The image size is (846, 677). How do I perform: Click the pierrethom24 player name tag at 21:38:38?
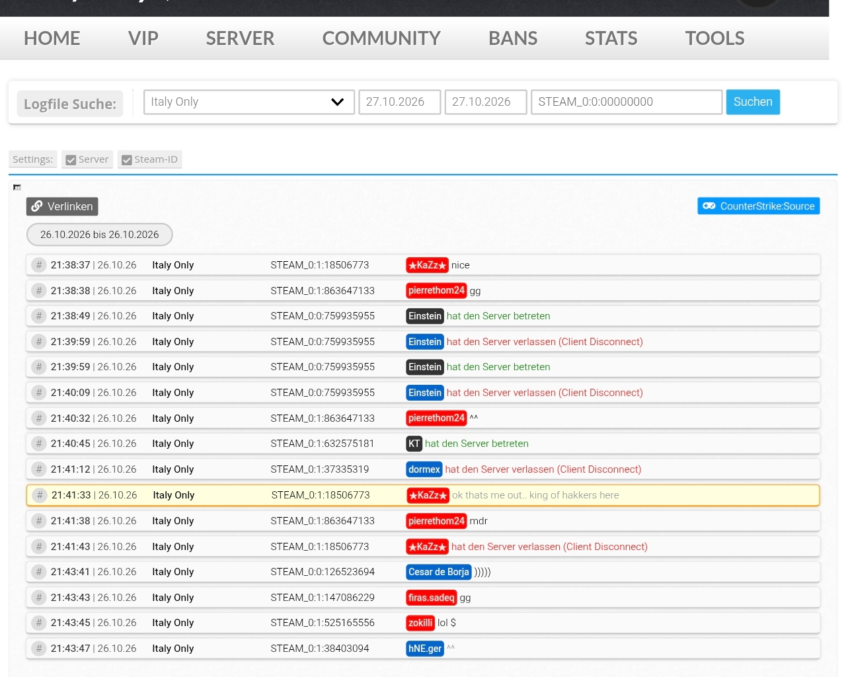(436, 291)
